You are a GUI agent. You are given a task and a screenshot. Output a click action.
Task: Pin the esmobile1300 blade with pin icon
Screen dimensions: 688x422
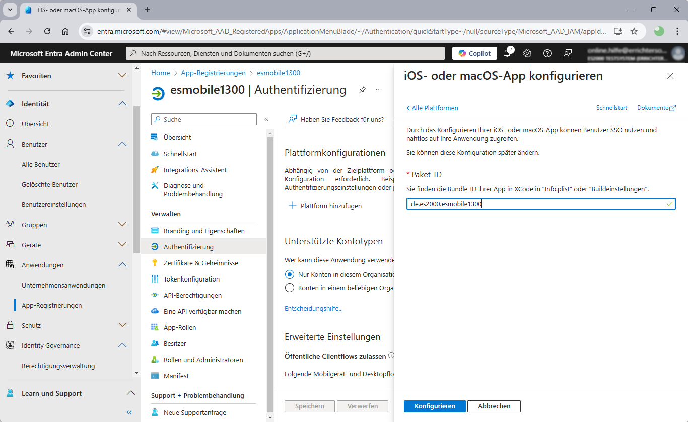(x=362, y=90)
